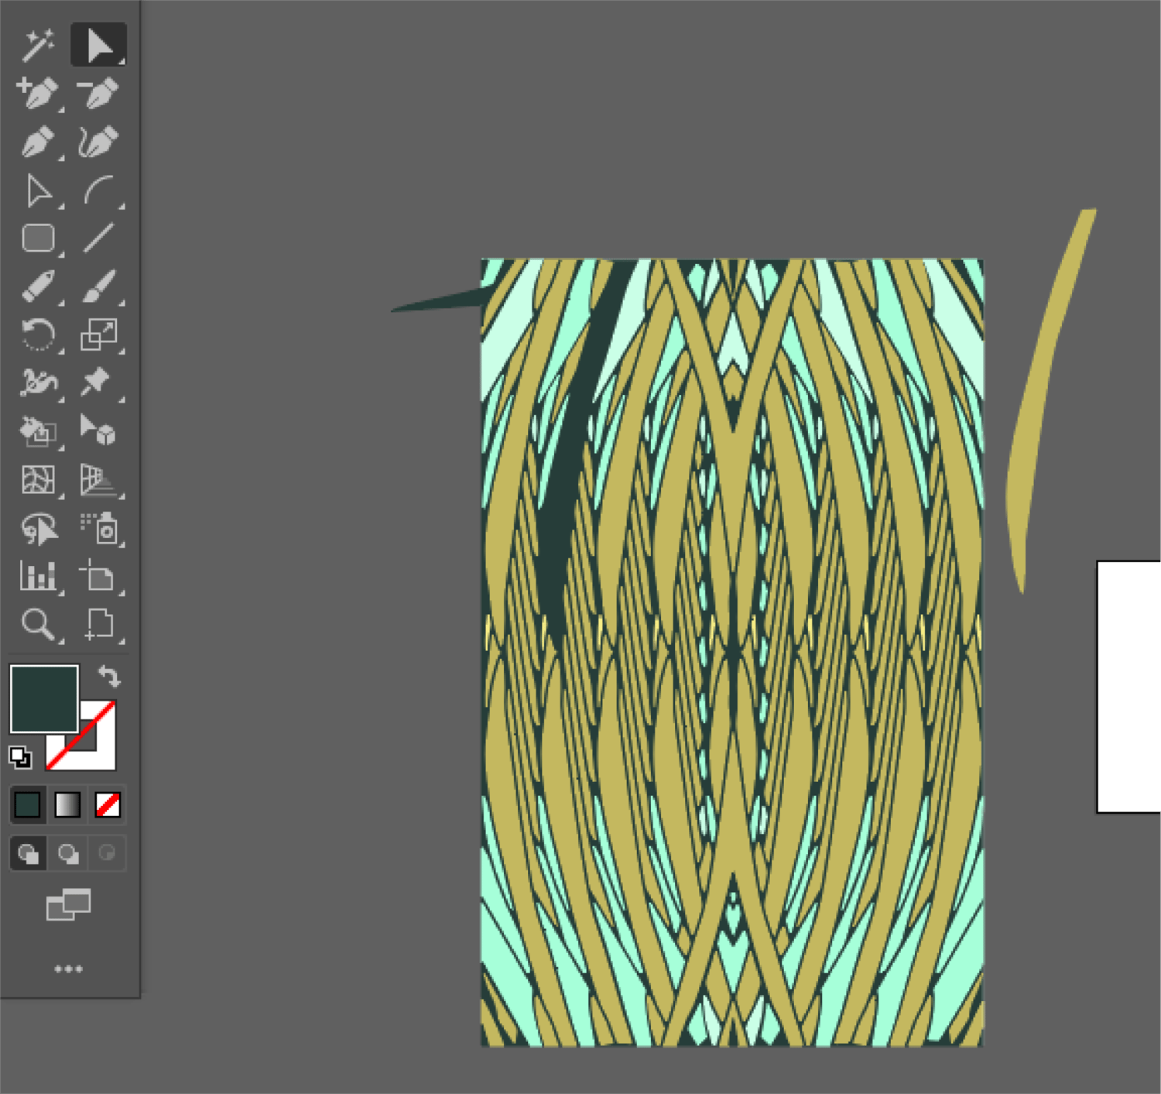Viewport: 1161px width, 1094px height.
Task: Select the Mesh tool
Action: [x=37, y=480]
